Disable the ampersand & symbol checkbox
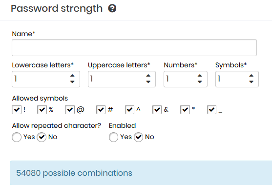Viewport: 272px width, 185px height. [157, 109]
